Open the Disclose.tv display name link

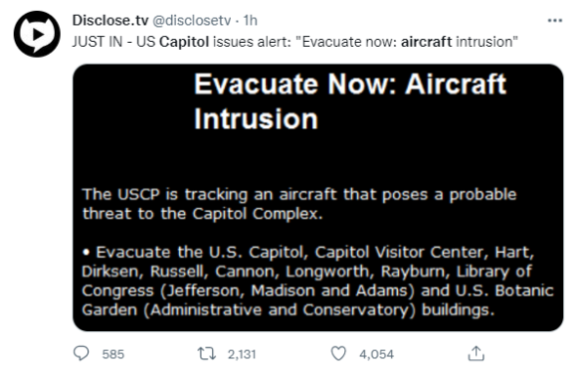tap(111, 21)
